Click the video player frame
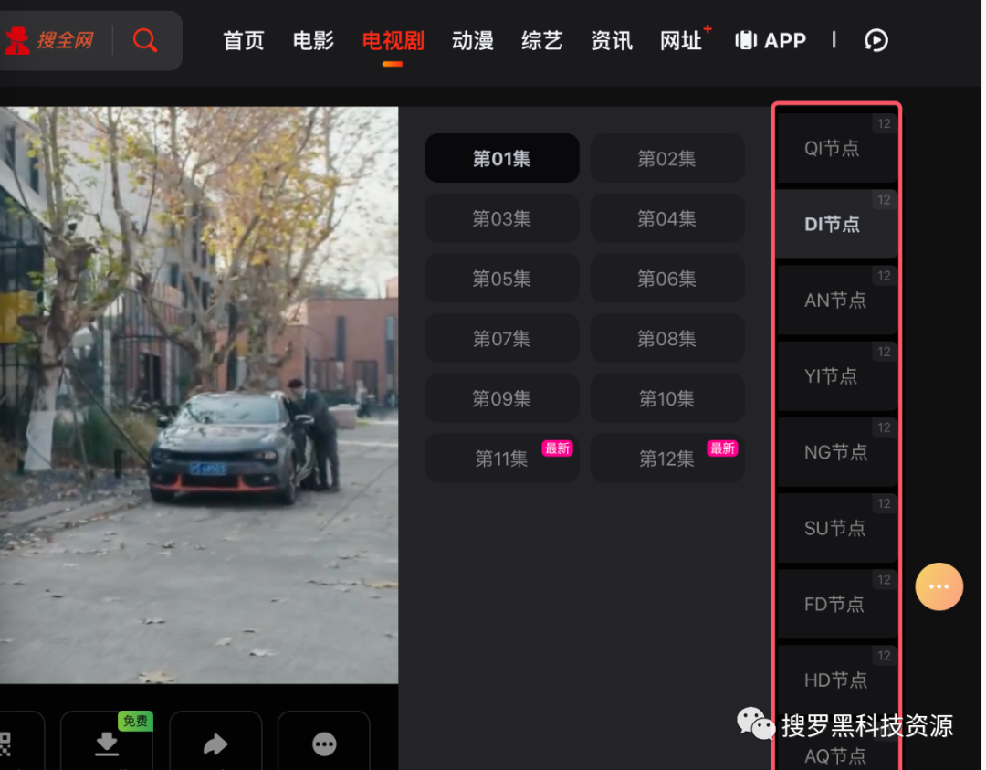 click(x=198, y=395)
